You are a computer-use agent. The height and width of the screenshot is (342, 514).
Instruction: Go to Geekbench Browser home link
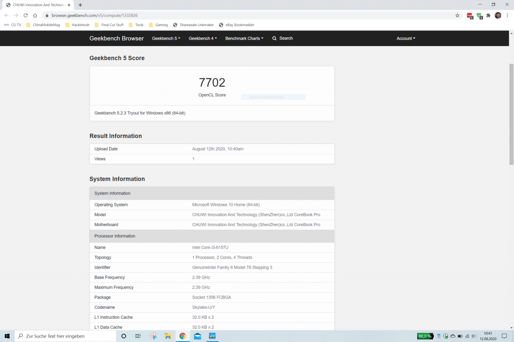click(116, 38)
